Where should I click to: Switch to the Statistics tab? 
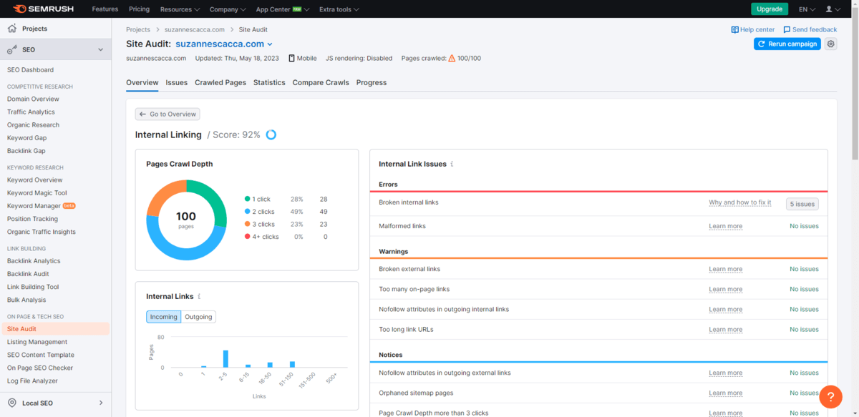pos(269,83)
